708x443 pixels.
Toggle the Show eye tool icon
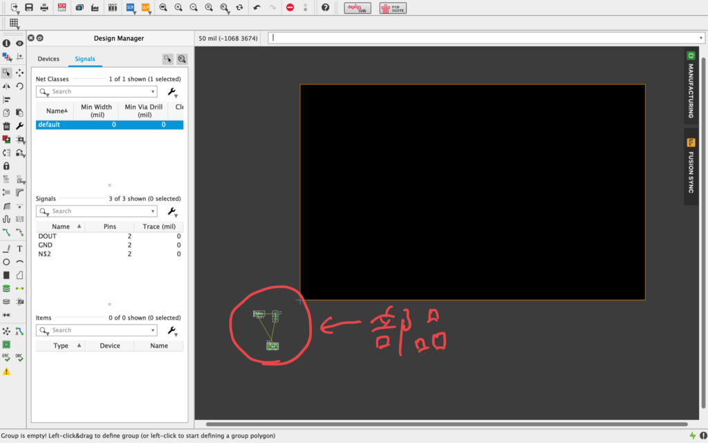tap(19, 44)
